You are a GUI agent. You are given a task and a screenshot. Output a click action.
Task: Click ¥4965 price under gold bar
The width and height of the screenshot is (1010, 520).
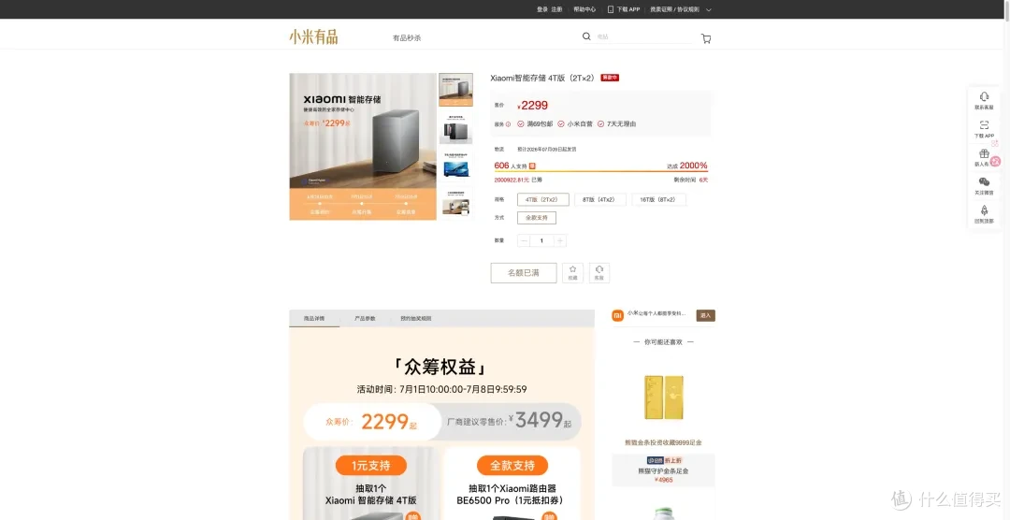663,480
